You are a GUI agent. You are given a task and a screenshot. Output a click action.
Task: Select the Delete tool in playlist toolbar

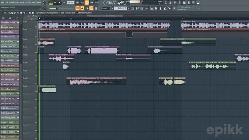tap(15, 13)
